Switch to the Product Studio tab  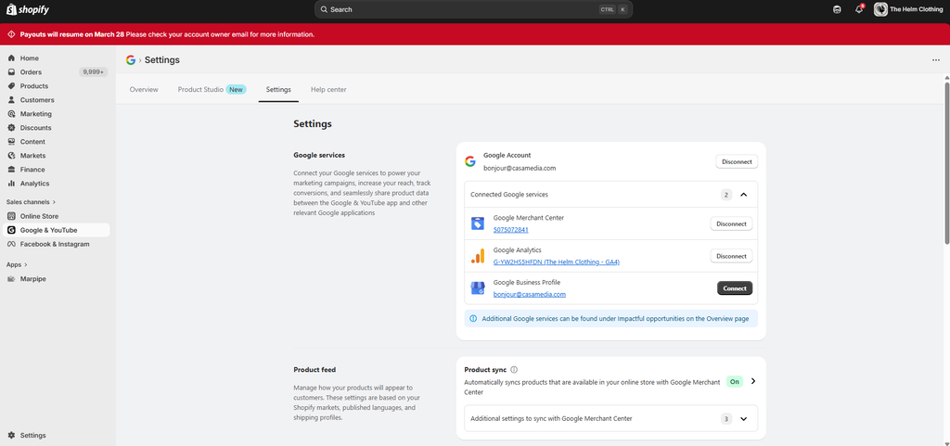pos(212,90)
